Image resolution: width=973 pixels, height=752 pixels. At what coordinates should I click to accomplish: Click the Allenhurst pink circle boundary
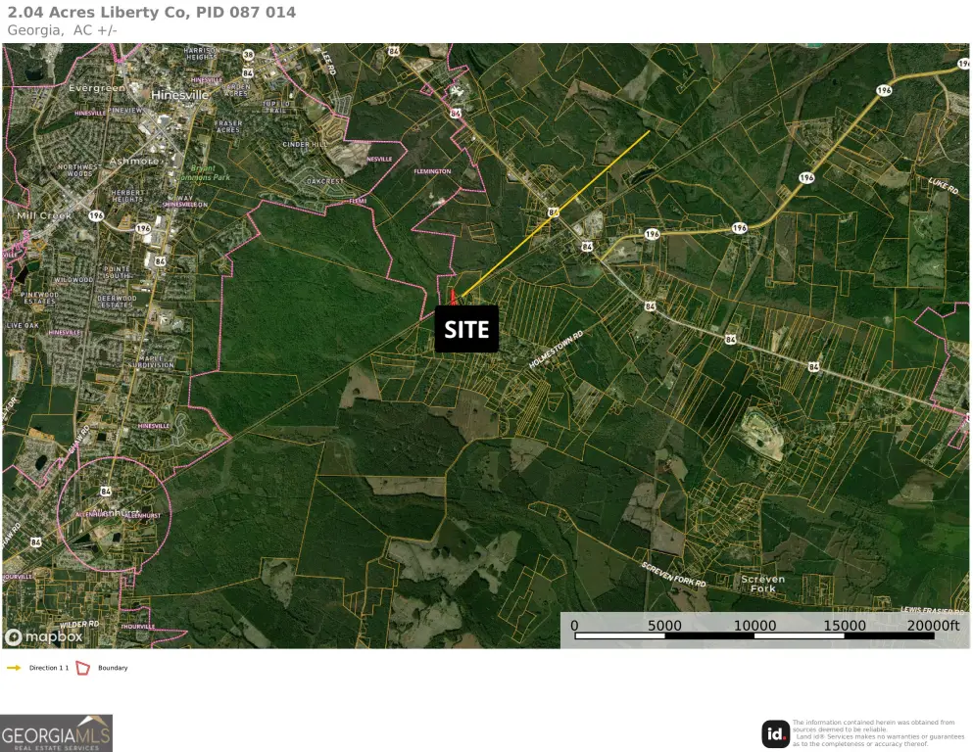click(x=115, y=514)
